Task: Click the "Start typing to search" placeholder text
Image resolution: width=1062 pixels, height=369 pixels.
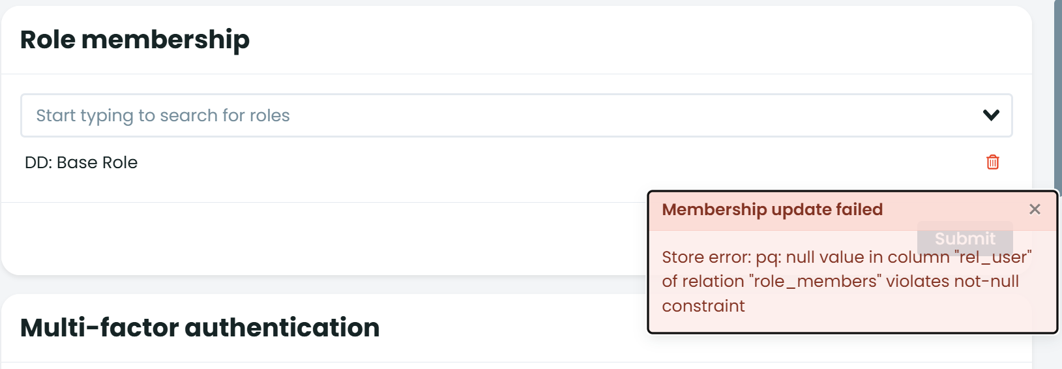Action: (x=163, y=115)
